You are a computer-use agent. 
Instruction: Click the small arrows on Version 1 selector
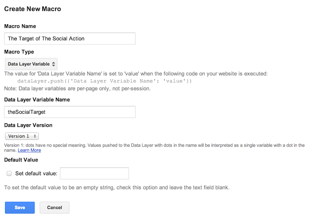[x=35, y=136]
